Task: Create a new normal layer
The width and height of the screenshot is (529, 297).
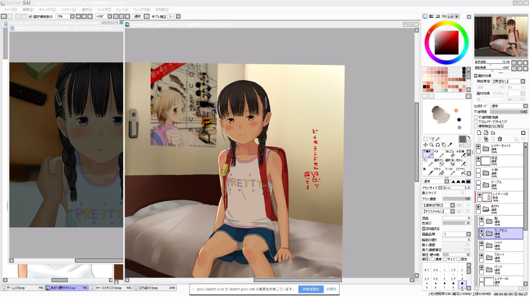Action: (479, 133)
